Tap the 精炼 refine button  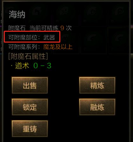pyautogui.click(x=97, y=85)
